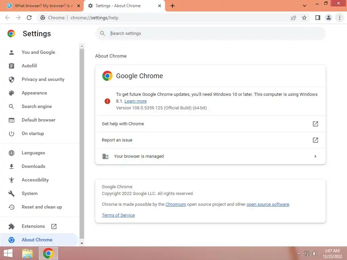Bookmark this tab with the star icon
The width and height of the screenshot is (347, 260).
tap(304, 18)
